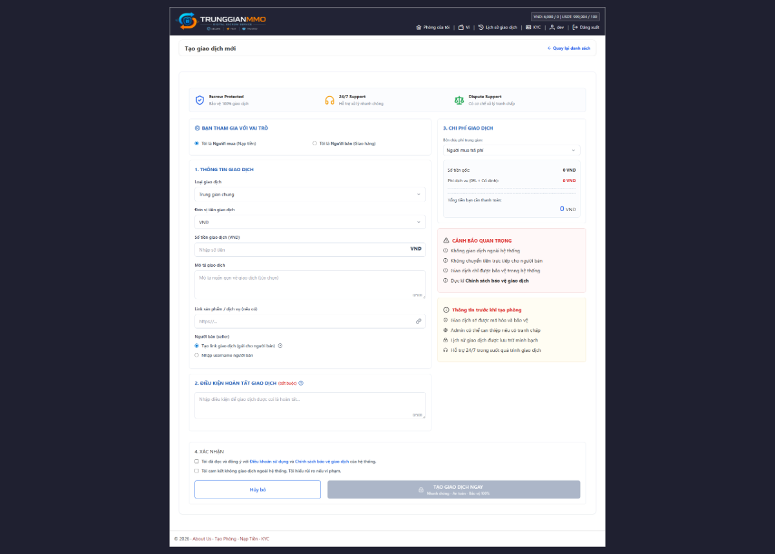Click the help icon beside Tạo link giao dịch
Viewport: 775px width, 554px height.
(x=280, y=345)
